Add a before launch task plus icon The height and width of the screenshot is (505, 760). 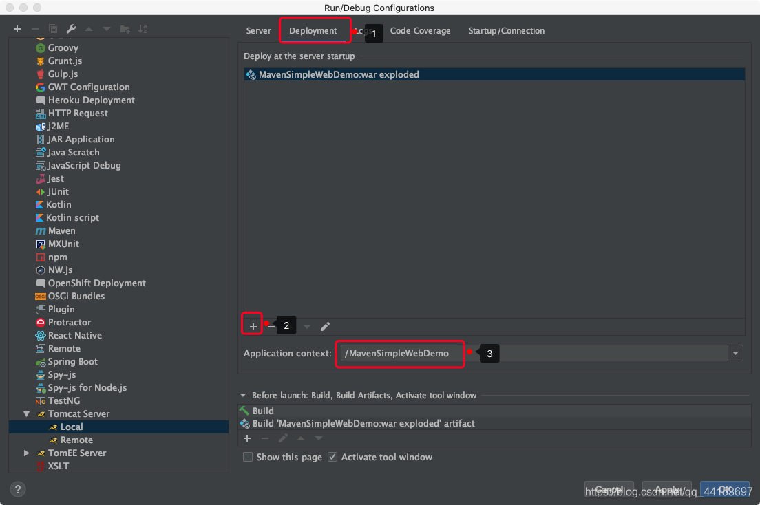click(x=247, y=438)
